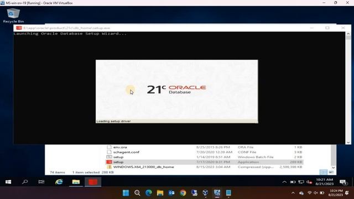Screen dimensions: 354x199
Task: Close the setup.exe console window
Action: (343, 28)
